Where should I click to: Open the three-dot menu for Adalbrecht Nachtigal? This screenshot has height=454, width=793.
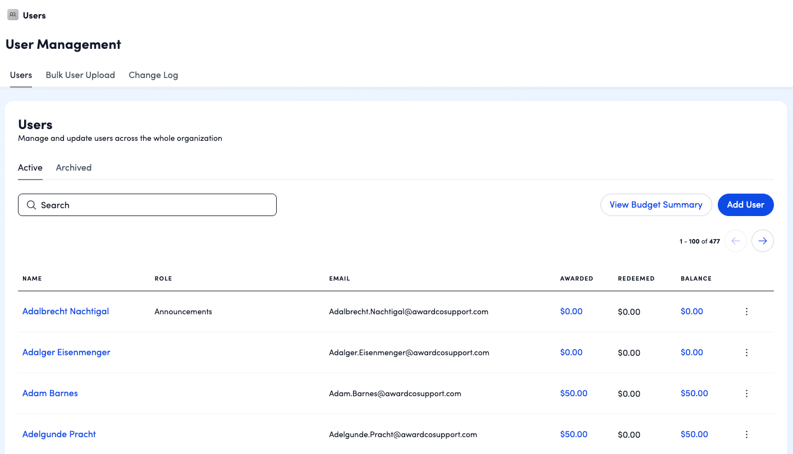[x=746, y=312]
